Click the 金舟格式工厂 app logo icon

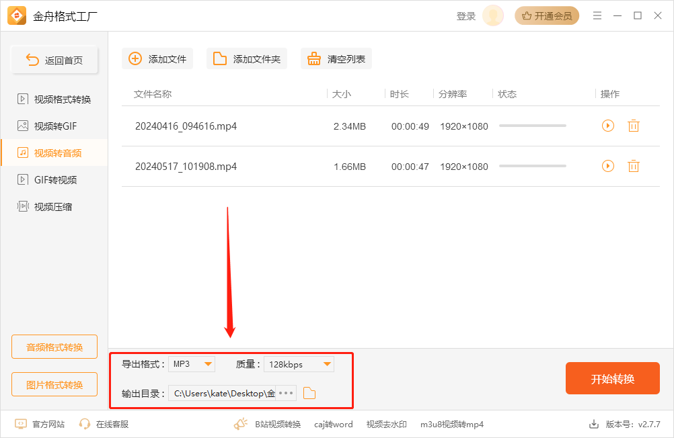point(17,16)
